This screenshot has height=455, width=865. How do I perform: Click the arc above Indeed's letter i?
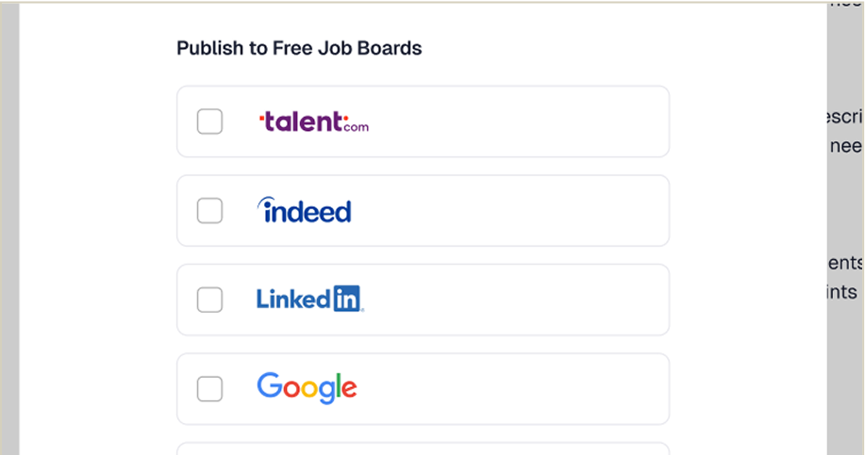(x=265, y=203)
